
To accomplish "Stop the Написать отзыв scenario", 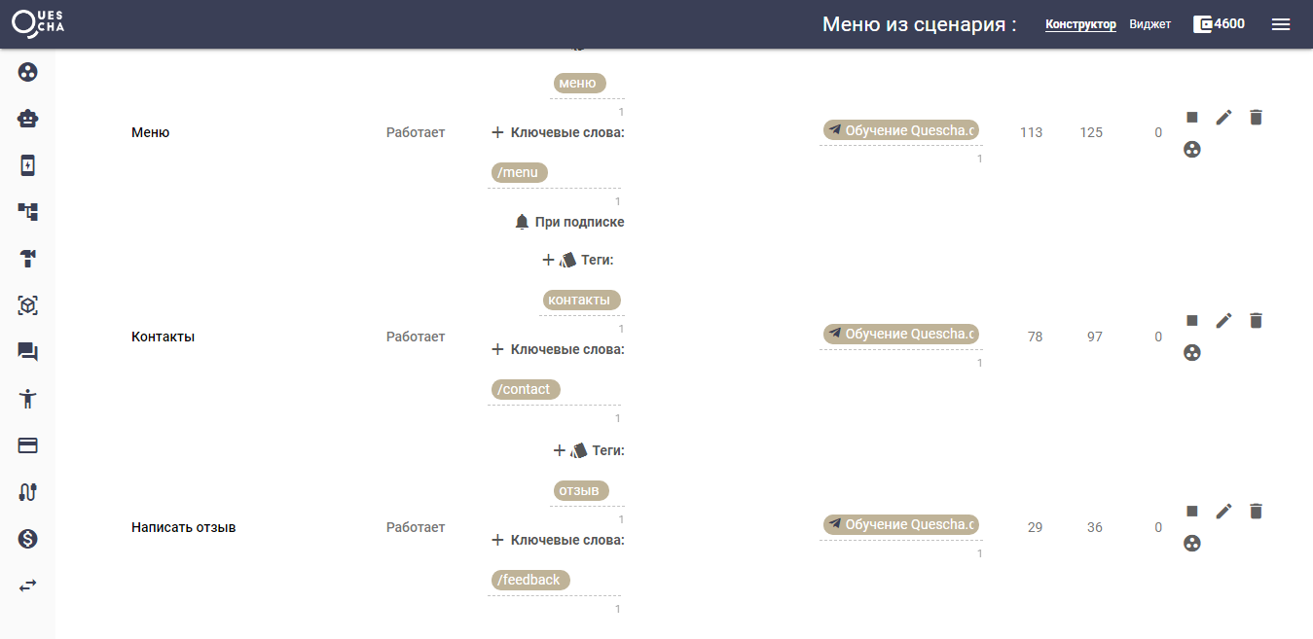I will coord(1191,512).
